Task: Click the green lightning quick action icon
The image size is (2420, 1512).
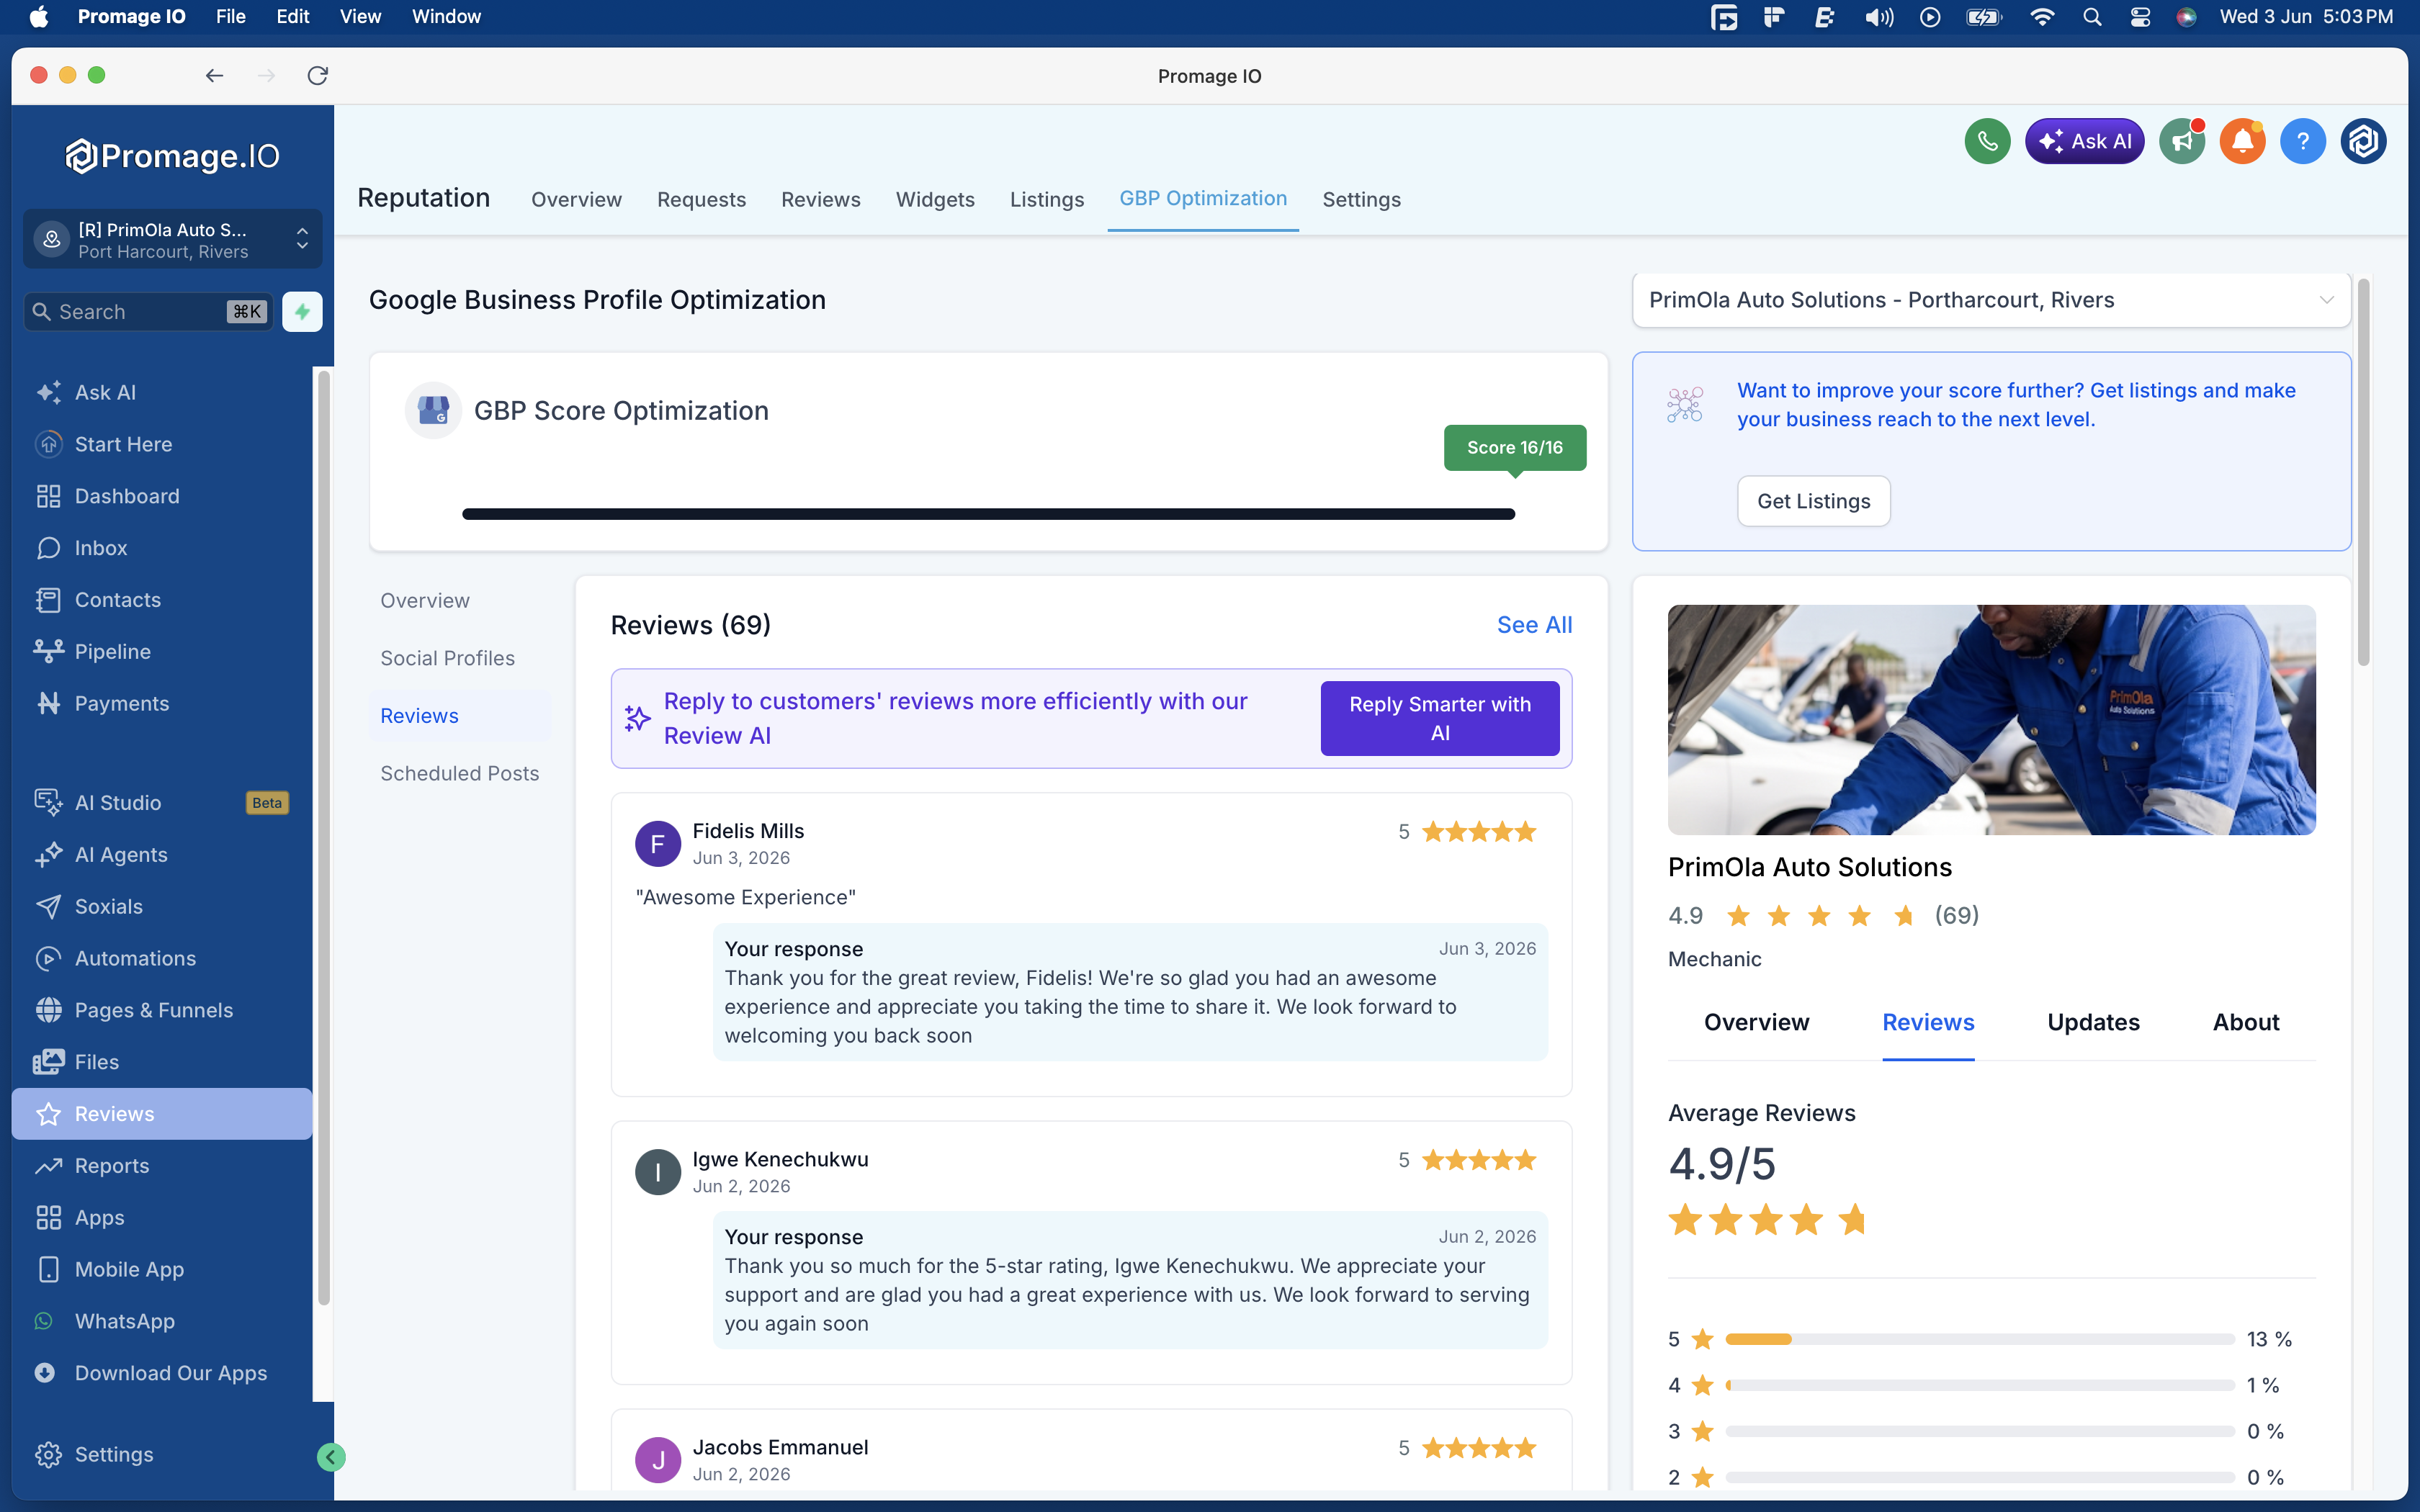Action: tap(302, 312)
